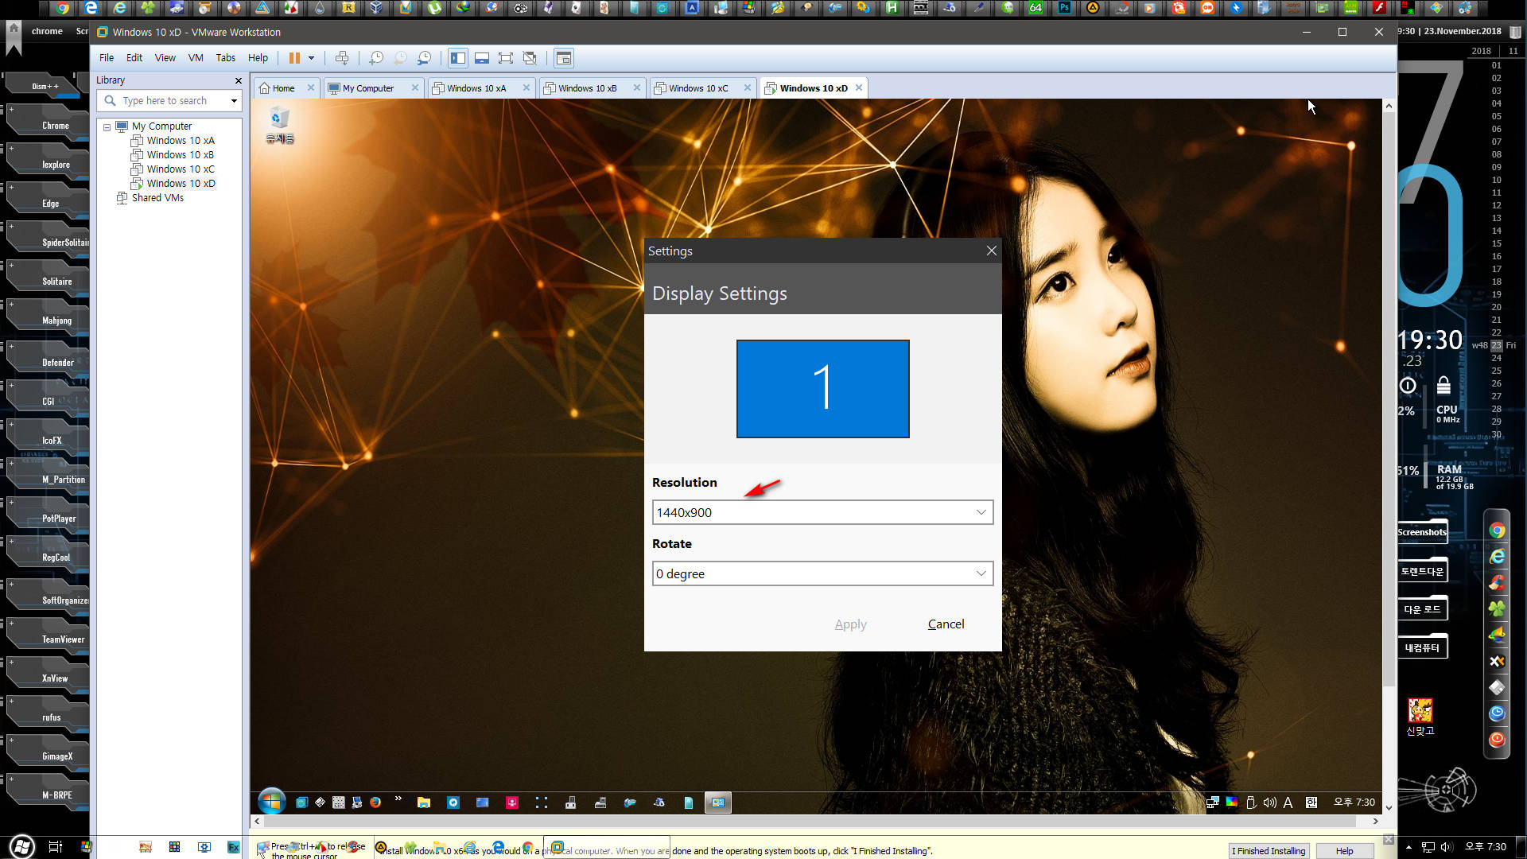Enter full screen mode from the toolbar
The width and height of the screenshot is (1527, 859).
[x=506, y=58]
